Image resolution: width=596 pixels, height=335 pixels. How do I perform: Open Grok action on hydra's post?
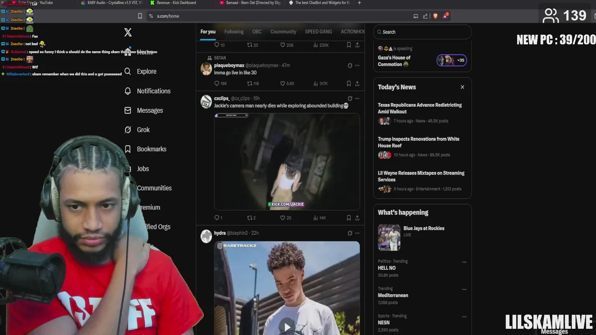pos(350,233)
